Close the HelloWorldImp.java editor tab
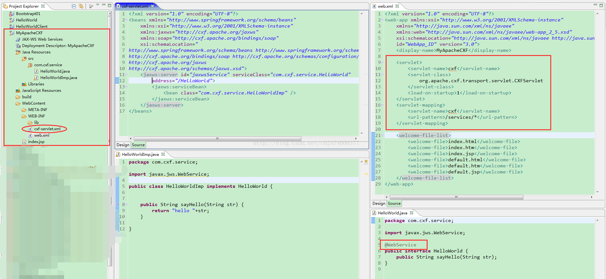The height and width of the screenshot is (279, 606). pyautogui.click(x=163, y=154)
